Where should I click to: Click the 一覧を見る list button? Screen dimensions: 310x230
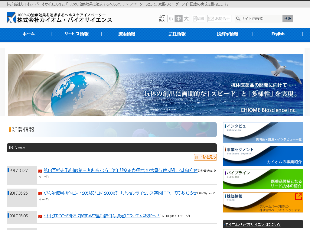tap(205, 157)
